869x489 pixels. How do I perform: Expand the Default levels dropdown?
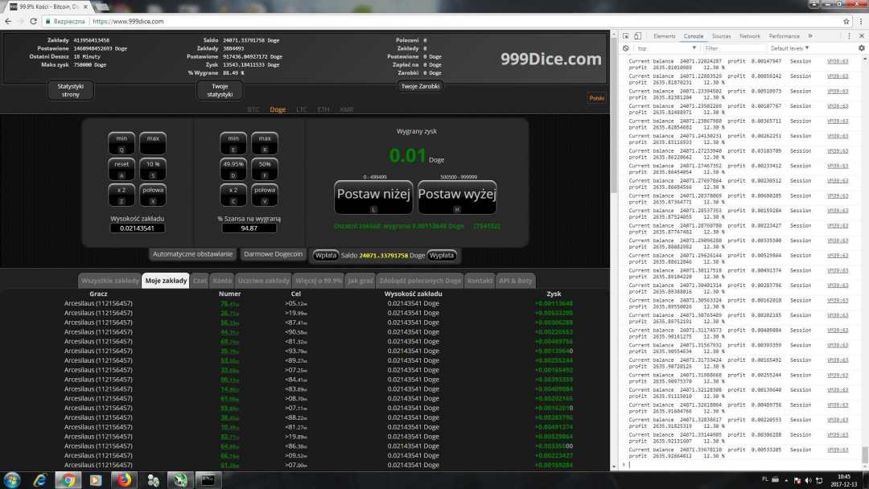coord(791,48)
